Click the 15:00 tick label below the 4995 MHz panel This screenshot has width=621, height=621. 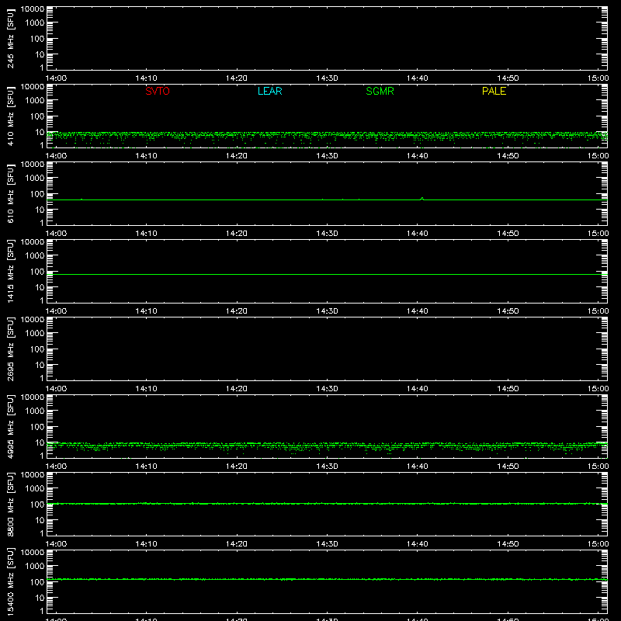tap(598, 467)
